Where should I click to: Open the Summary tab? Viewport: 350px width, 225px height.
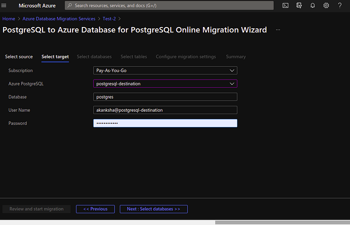[x=236, y=57]
